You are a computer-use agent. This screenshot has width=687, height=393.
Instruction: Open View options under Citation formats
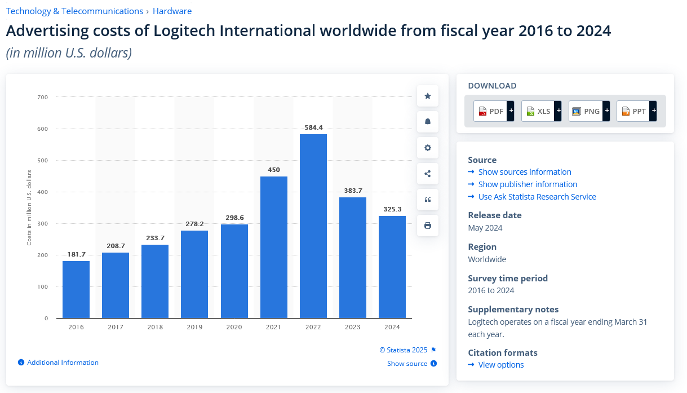pos(501,365)
